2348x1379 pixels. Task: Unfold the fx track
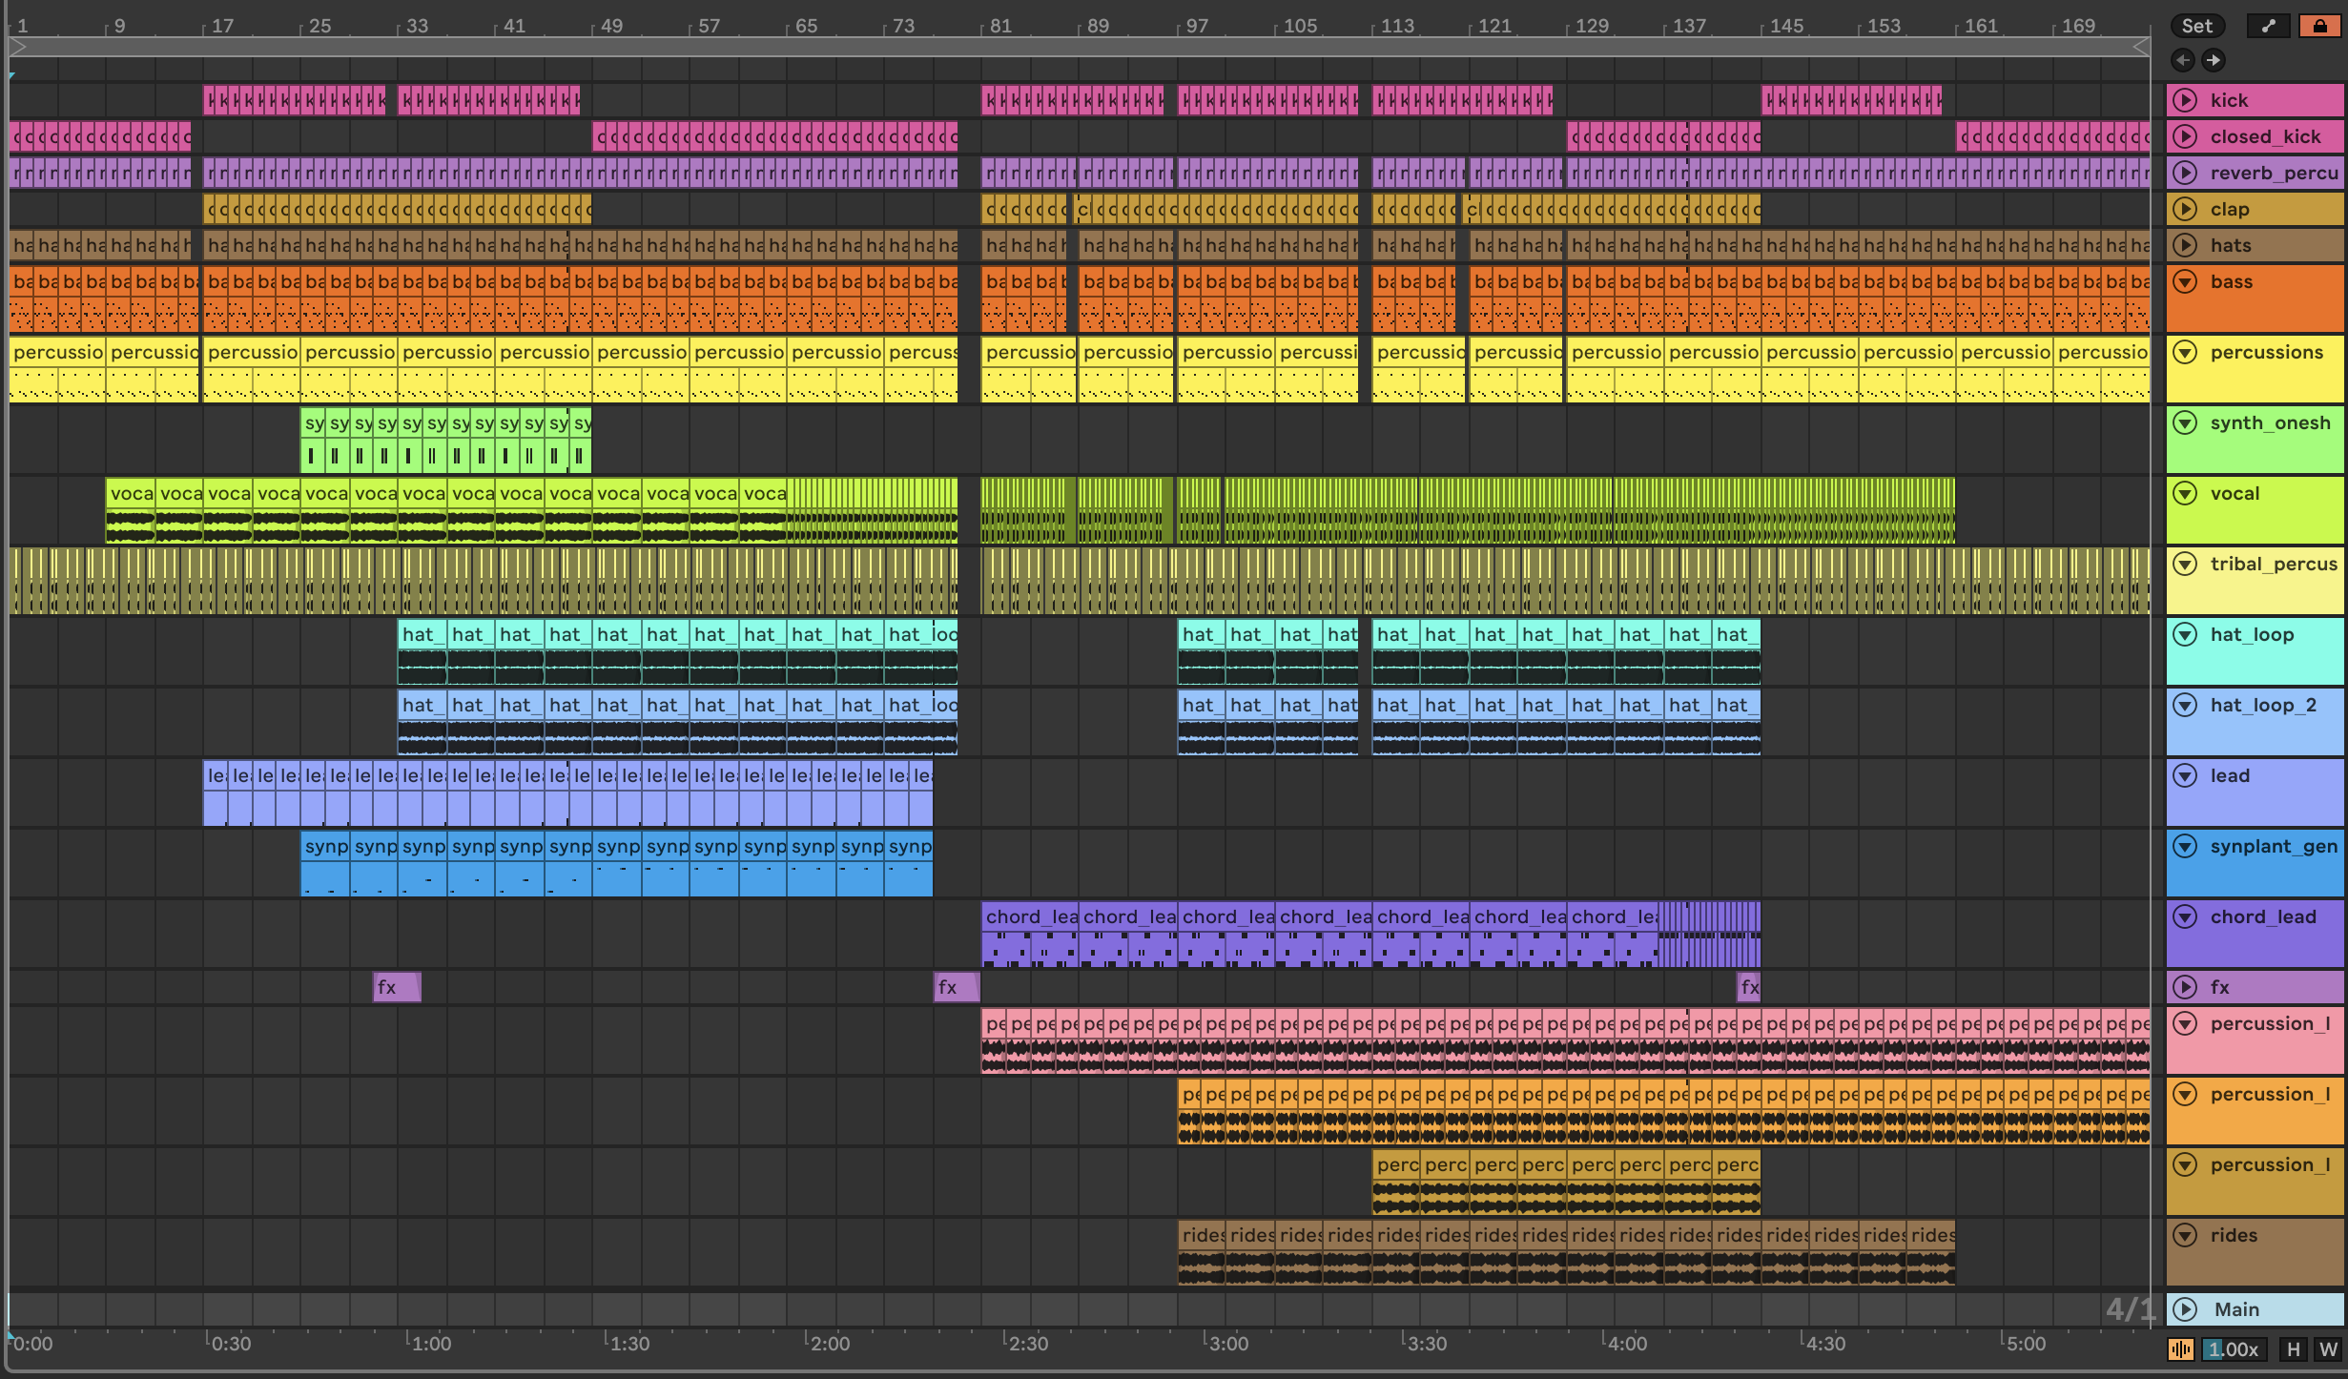pos(2185,987)
